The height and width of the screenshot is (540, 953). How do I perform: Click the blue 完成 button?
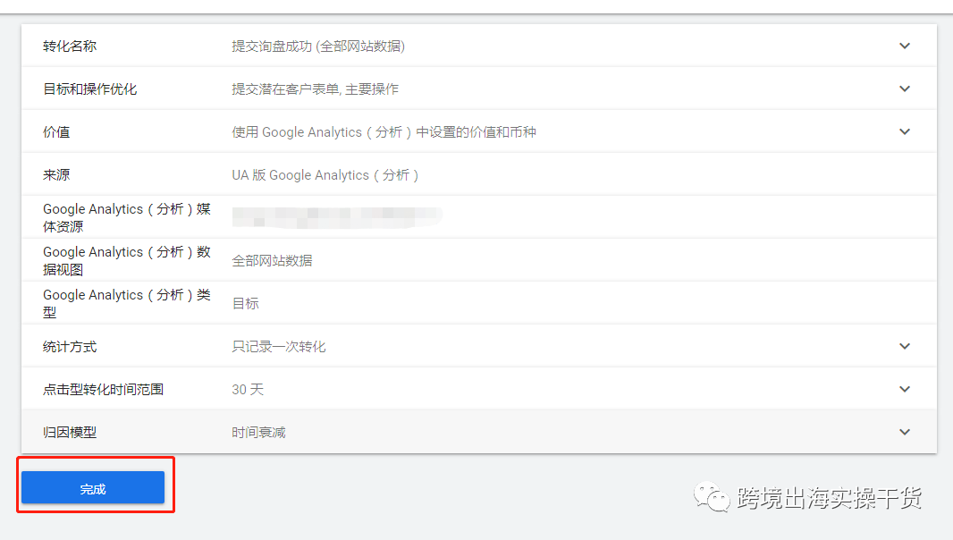point(93,487)
